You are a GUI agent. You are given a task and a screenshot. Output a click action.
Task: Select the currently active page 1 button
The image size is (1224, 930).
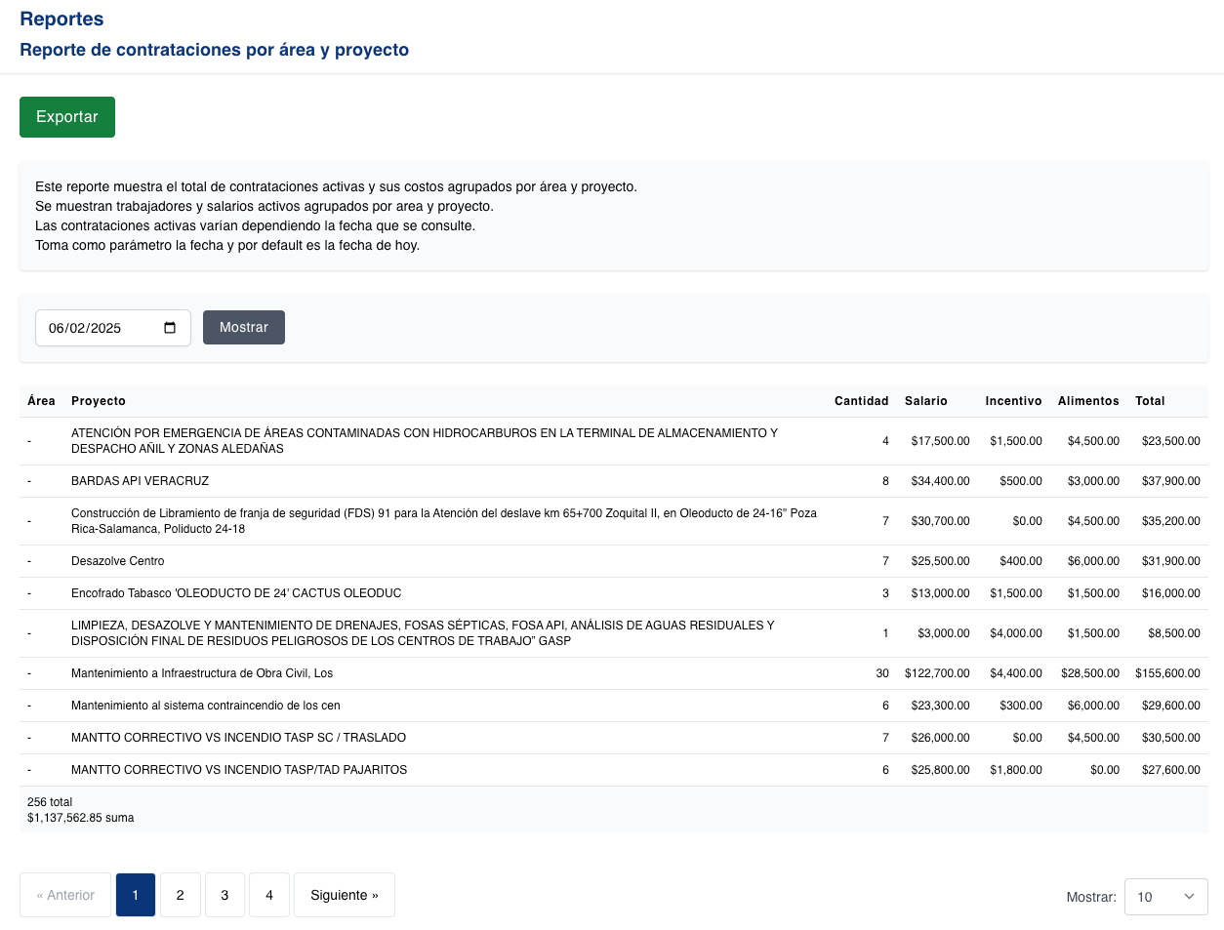[135, 895]
